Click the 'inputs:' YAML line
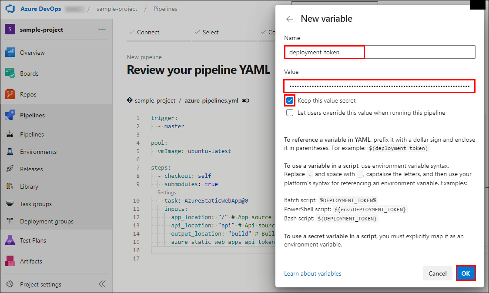Screen dimensions: 489x293 pyautogui.click(x=176, y=209)
